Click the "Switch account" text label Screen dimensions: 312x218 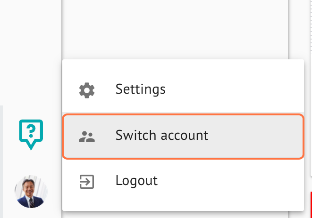pos(162,135)
